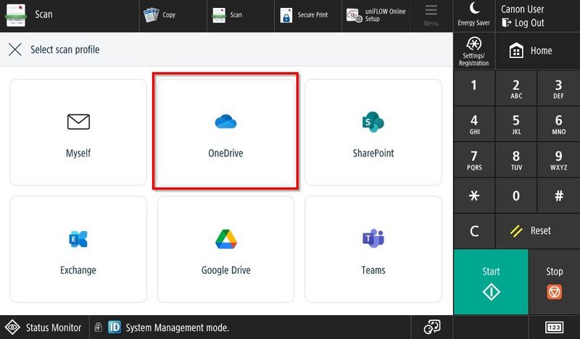The width and height of the screenshot is (580, 339).
Task: Close the Select scan profile screen
Action: click(14, 50)
